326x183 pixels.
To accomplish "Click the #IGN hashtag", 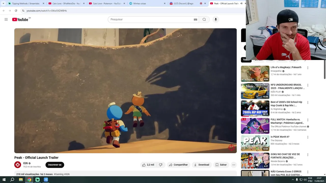I will [67, 174].
